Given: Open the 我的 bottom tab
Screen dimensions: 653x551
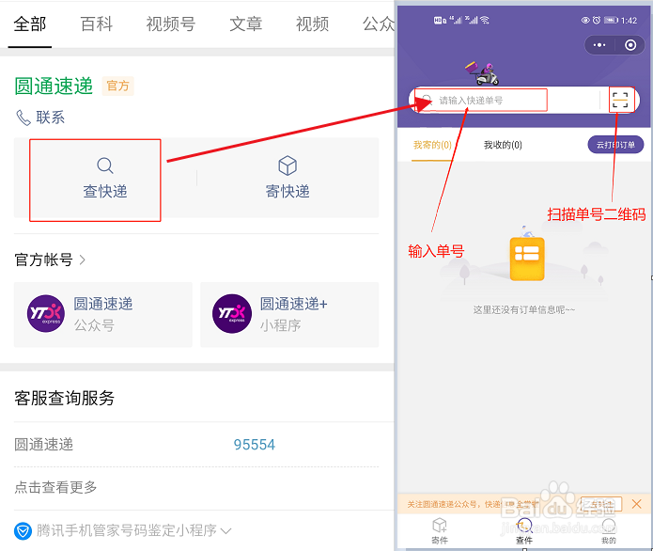Looking at the screenshot, I should coord(609,531).
